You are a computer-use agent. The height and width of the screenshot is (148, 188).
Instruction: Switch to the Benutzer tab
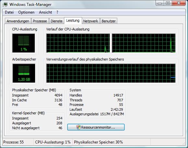(x=108, y=21)
